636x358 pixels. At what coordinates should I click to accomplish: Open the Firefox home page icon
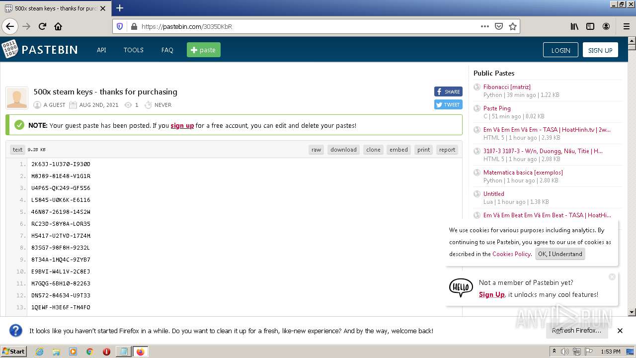[58, 26]
